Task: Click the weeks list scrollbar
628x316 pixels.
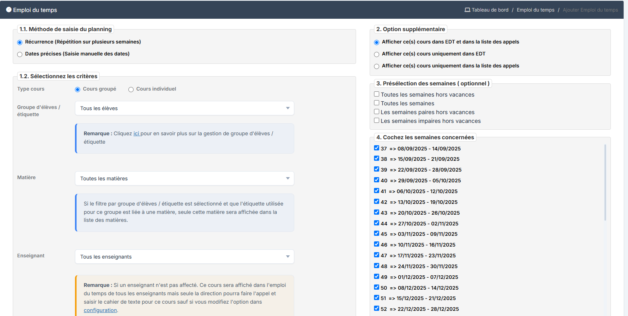Action: click(x=605, y=182)
